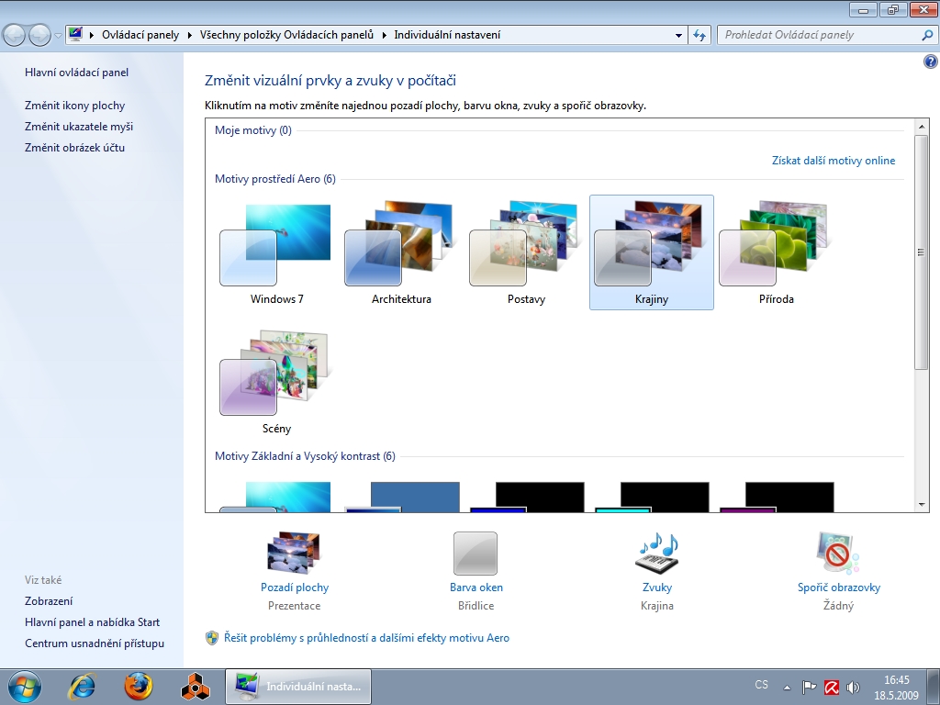Select the Windows 7 Aero theme

pos(276,252)
